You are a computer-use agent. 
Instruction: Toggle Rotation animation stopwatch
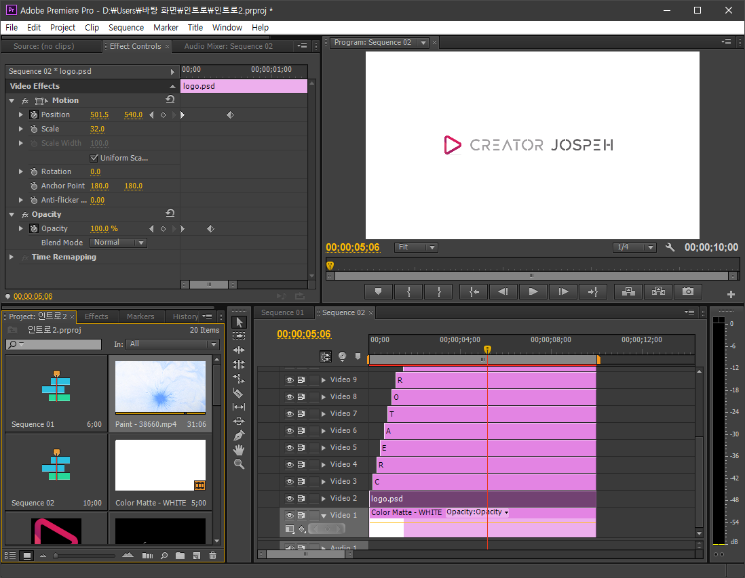point(34,172)
